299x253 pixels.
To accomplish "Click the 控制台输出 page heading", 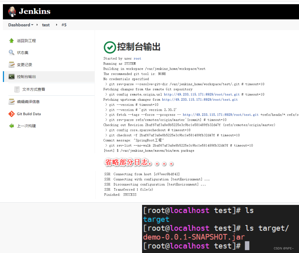I will pos(139,47).
